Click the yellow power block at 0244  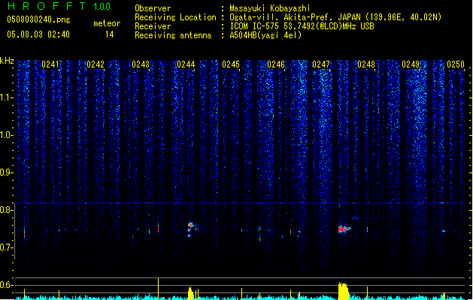click(190, 293)
